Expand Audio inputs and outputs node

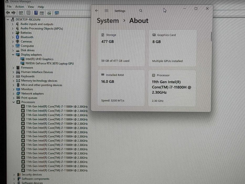[13, 24]
